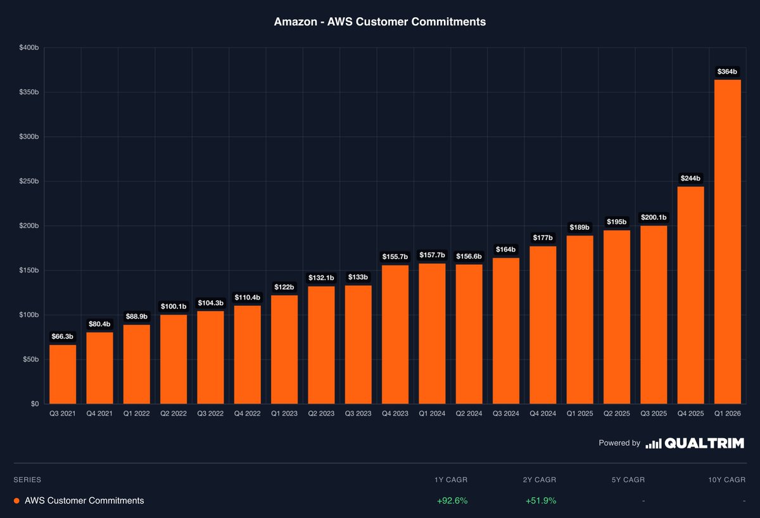Click the 1Y CAGR column header
This screenshot has height=518, width=760.
coord(452,480)
